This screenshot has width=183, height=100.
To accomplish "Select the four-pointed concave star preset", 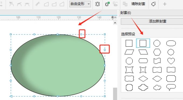I will coord(143,70).
